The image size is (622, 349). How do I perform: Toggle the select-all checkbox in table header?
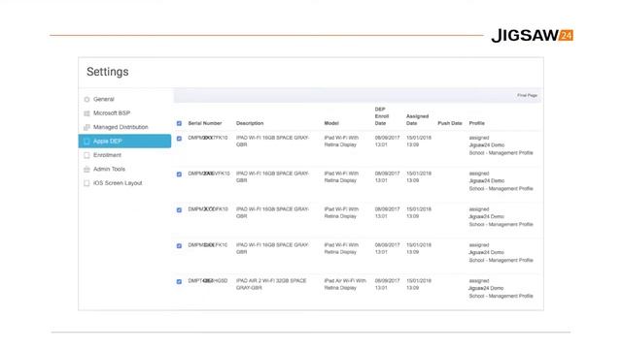tap(179, 123)
